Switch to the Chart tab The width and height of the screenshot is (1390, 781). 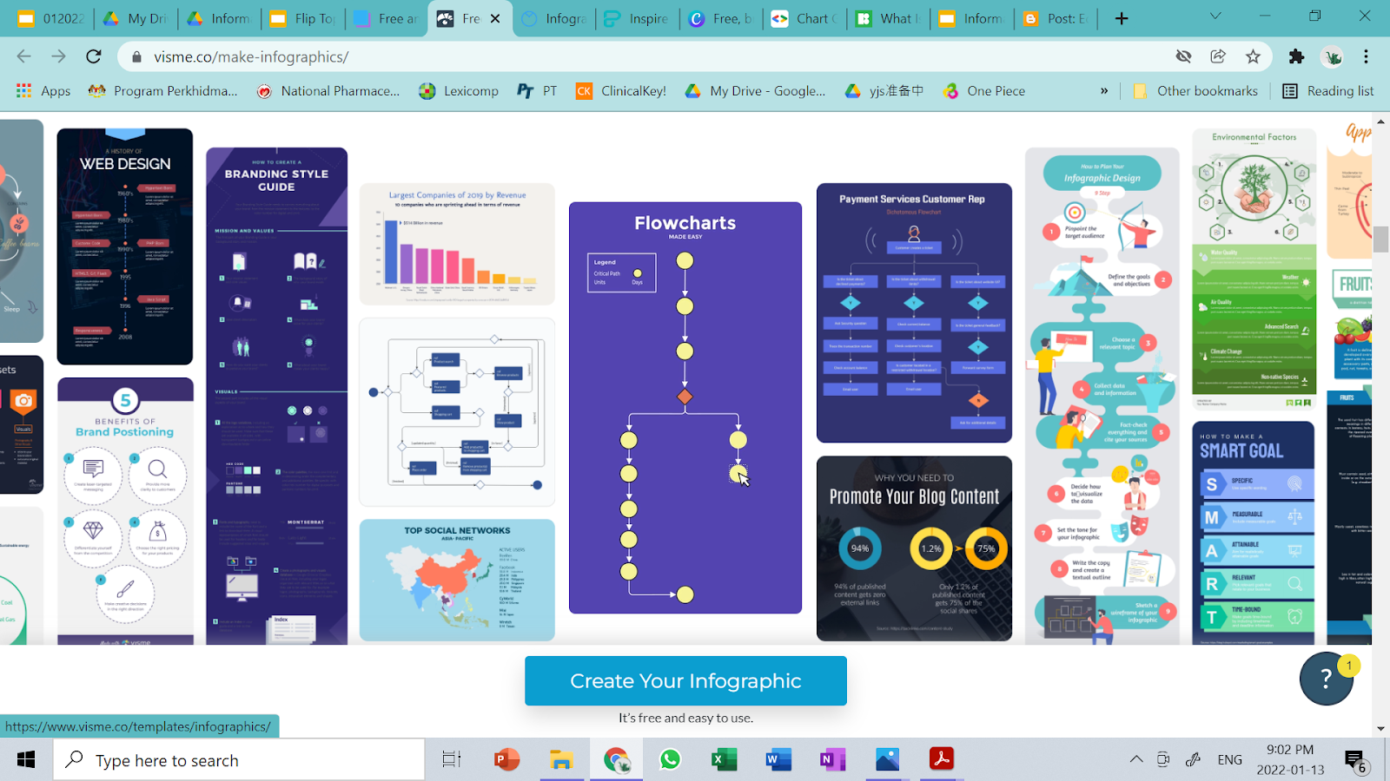tap(804, 18)
